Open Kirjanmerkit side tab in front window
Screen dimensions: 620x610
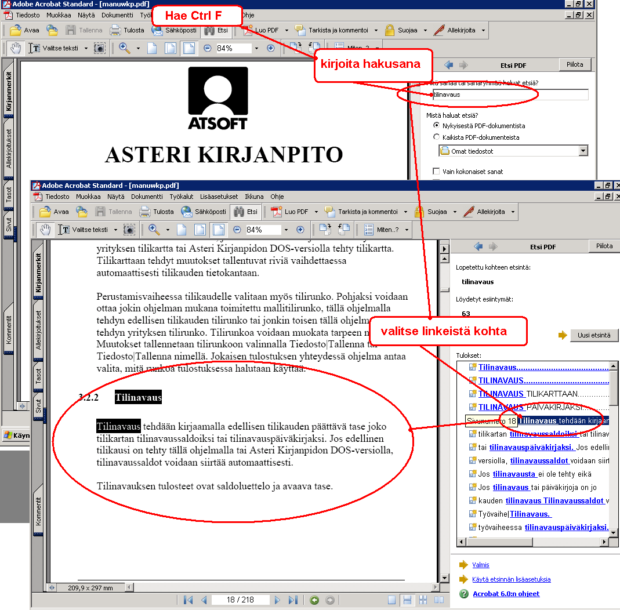point(38,273)
